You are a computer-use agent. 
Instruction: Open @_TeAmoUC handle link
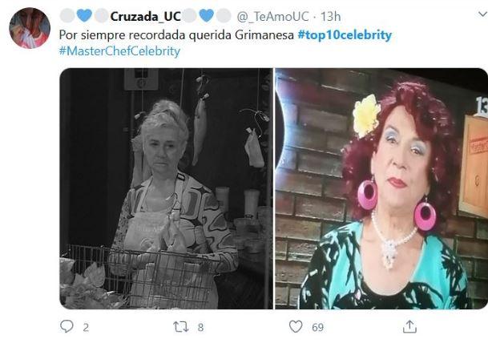(x=272, y=17)
